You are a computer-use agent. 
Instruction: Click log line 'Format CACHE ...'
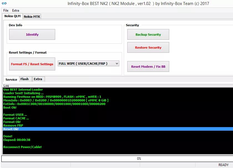(x=16, y=118)
